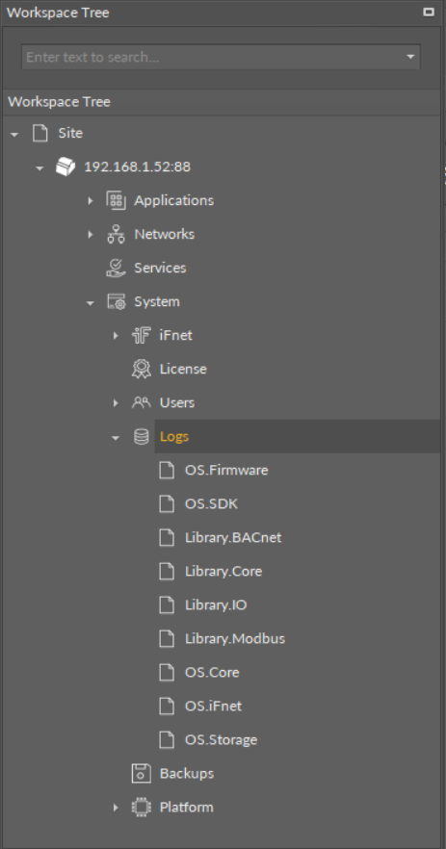
Task: Click into the search text field
Action: [213, 57]
